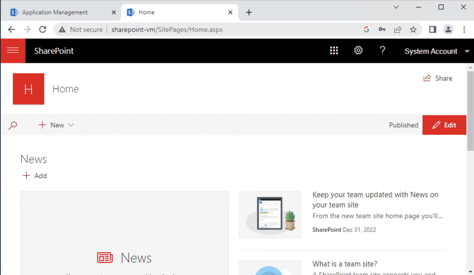Screen dimensions: 474x275
Task: Click the page vertical scrollbar thumb
Action: [470, 111]
